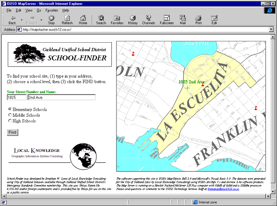Open the Favorites toolbar button
Viewport: 277px width, 206px height.
(117, 20)
